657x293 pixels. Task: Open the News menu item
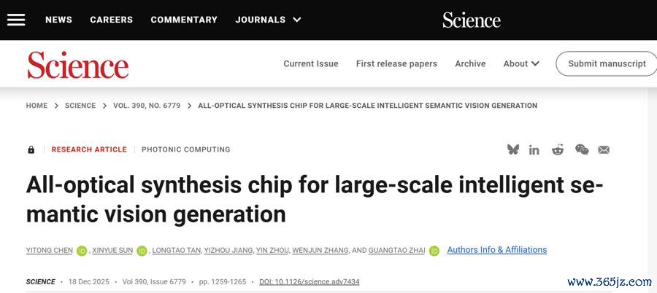[x=58, y=20]
